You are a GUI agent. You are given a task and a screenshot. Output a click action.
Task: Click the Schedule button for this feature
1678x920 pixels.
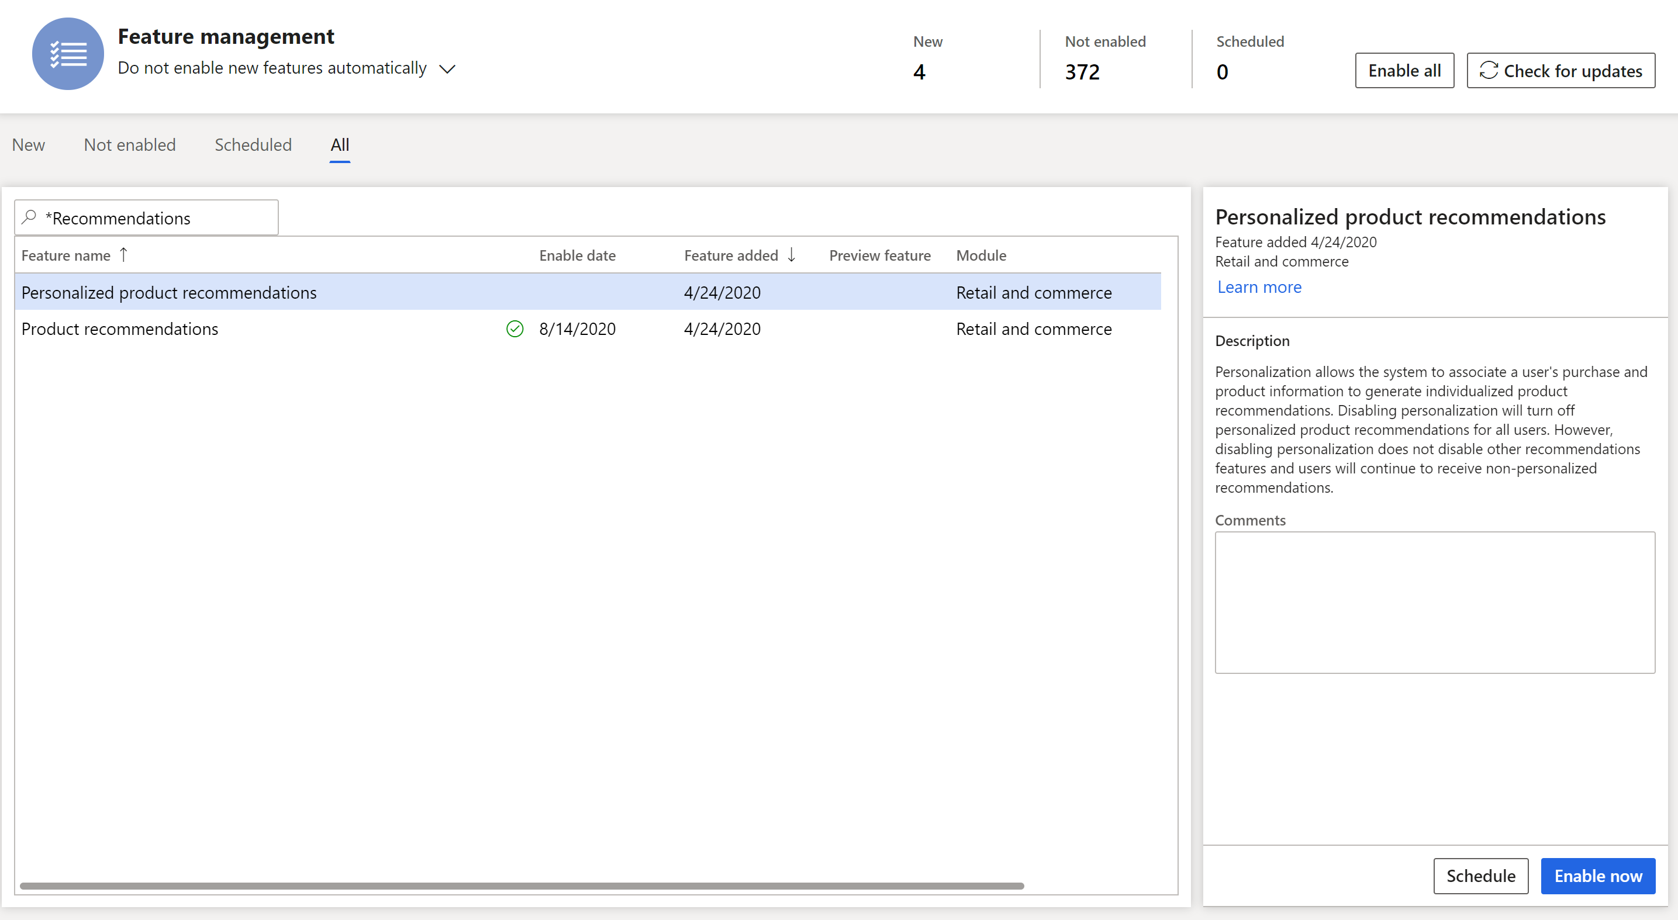click(x=1481, y=874)
